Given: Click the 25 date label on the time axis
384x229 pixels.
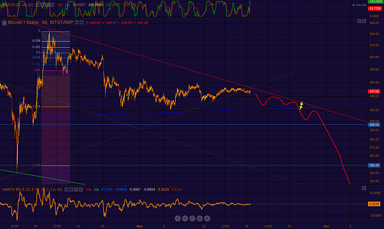Looking at the screenshot, I should coord(103,227).
